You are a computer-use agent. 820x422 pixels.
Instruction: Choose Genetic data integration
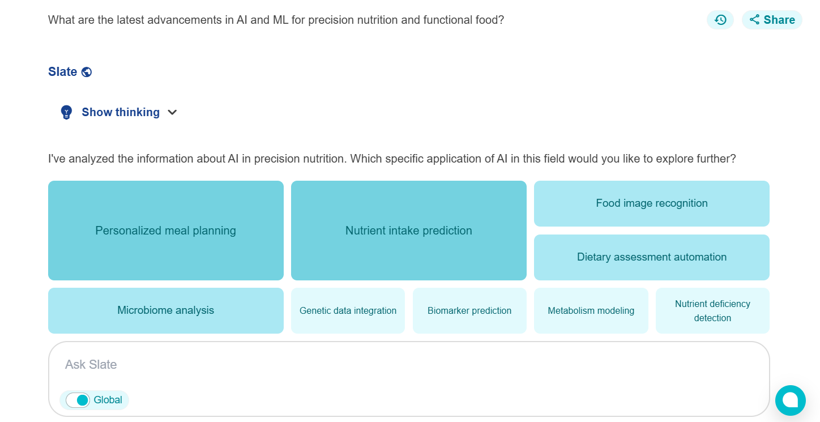coord(348,310)
